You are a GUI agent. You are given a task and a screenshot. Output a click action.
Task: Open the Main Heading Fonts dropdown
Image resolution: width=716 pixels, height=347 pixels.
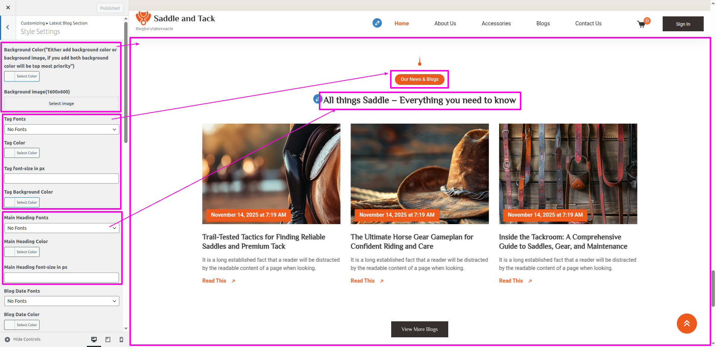pyautogui.click(x=62, y=228)
